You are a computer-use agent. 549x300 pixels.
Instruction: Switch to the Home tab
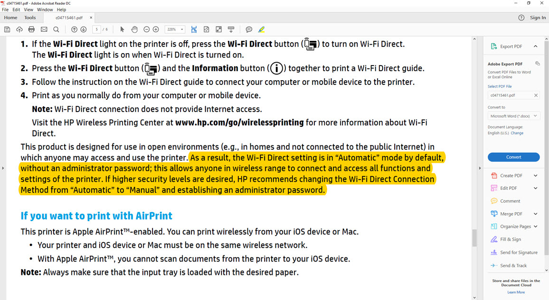10,18
